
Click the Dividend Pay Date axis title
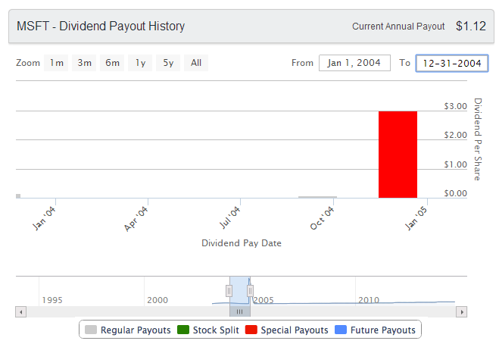[242, 243]
